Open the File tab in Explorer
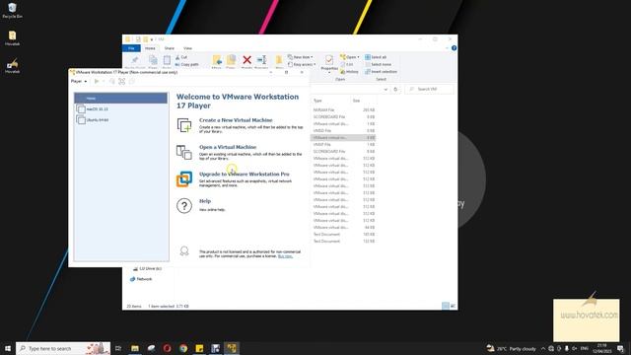This screenshot has width=631, height=355. pyautogui.click(x=131, y=48)
